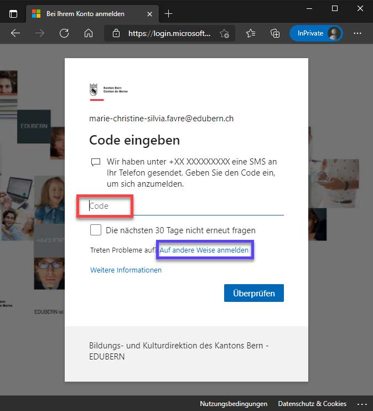The width and height of the screenshot is (373, 411).
Task: Open the tab actions menu icon
Action: coord(13,13)
